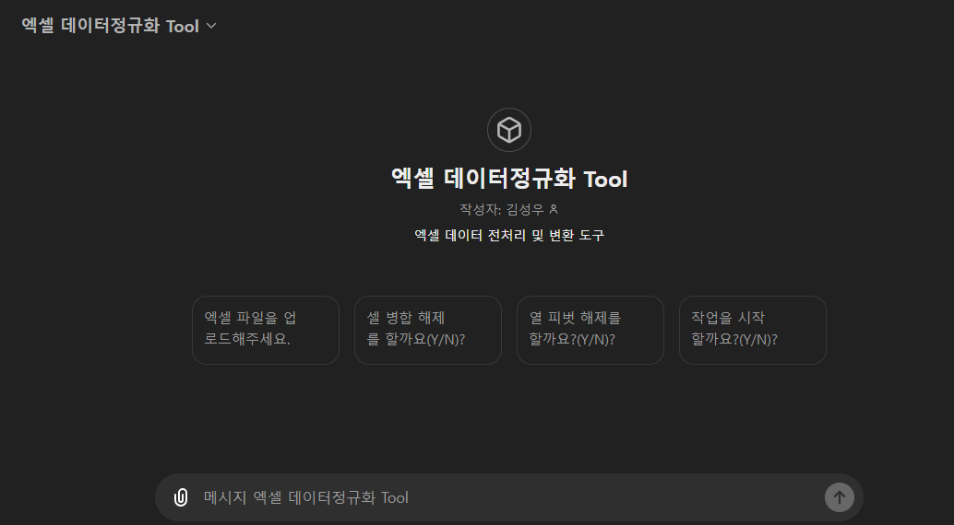Click the paperclip attach file icon
The height and width of the screenshot is (525, 954).
[x=181, y=497]
